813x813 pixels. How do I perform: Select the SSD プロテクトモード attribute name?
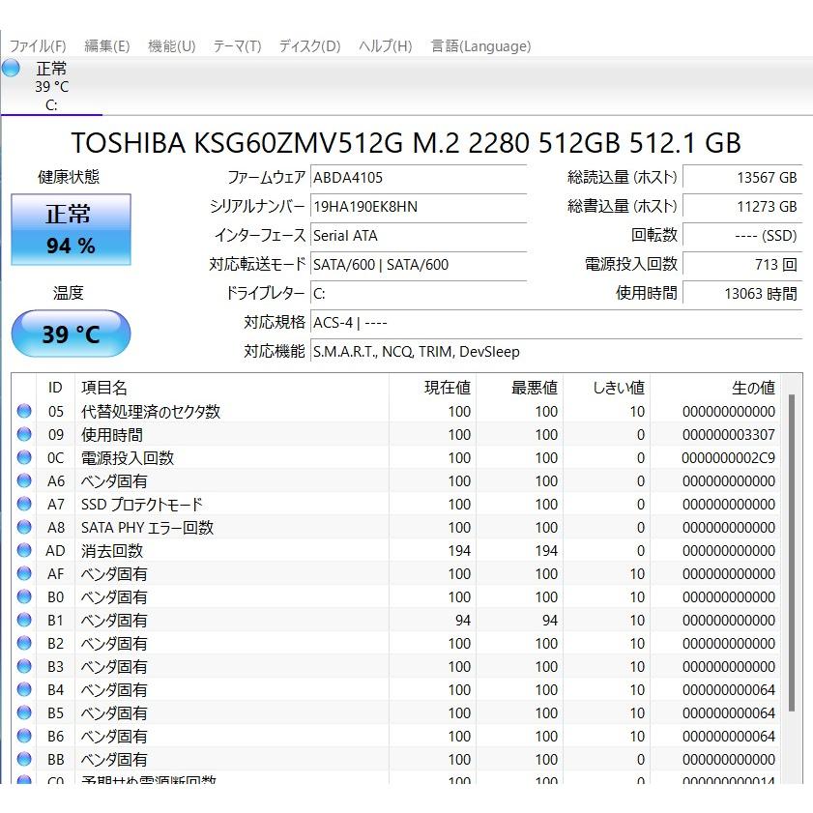click(x=141, y=505)
